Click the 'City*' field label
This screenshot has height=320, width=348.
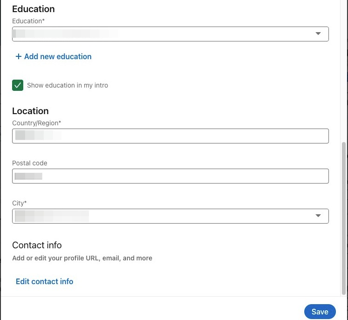click(x=20, y=203)
